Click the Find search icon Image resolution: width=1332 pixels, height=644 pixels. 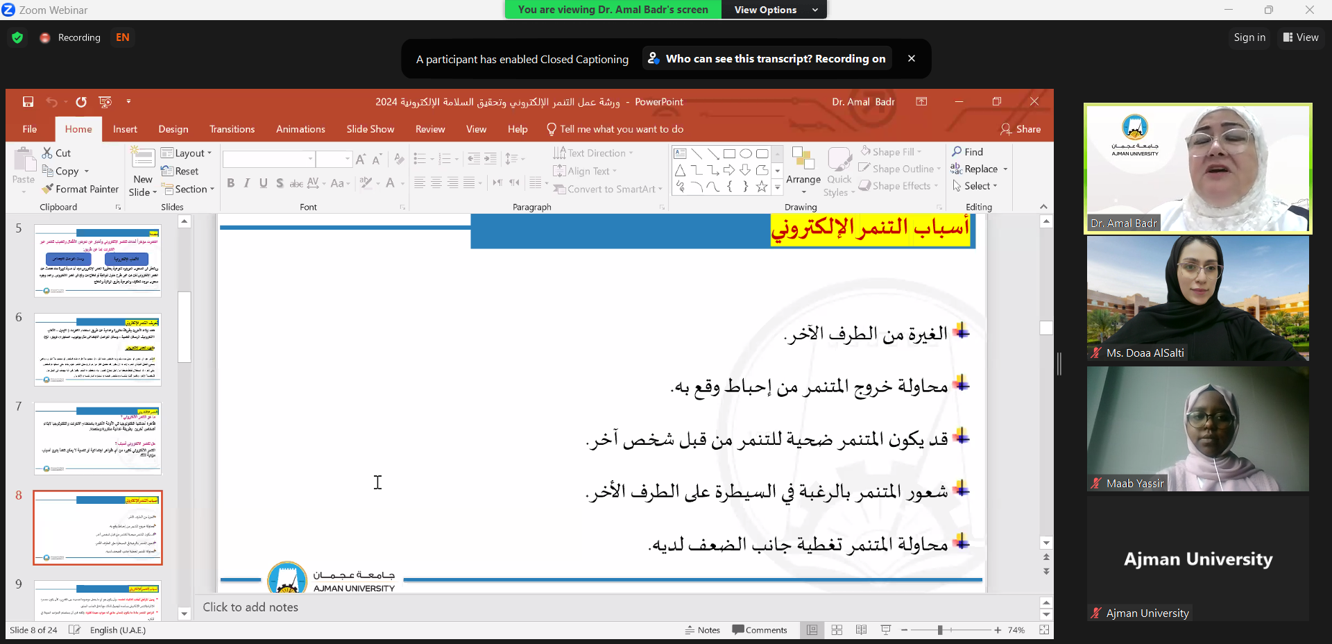967,152
